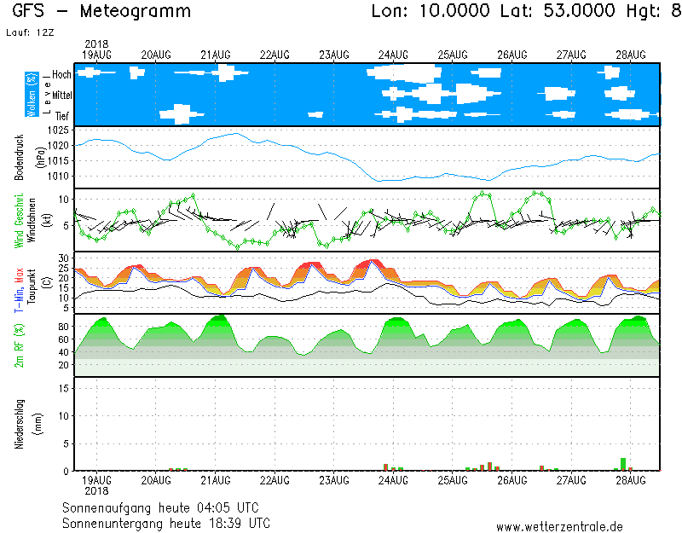Click the "GFS – Meteogramm" title
The width and height of the screenshot is (682, 533).
(101, 11)
